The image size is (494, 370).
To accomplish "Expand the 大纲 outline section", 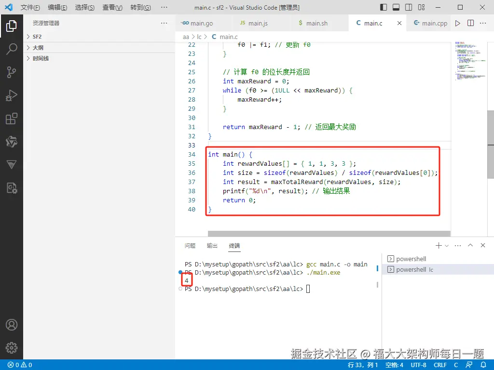I will pos(99,48).
